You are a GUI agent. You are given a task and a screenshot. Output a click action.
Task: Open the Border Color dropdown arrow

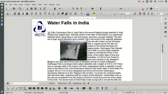click(x=91, y=14)
